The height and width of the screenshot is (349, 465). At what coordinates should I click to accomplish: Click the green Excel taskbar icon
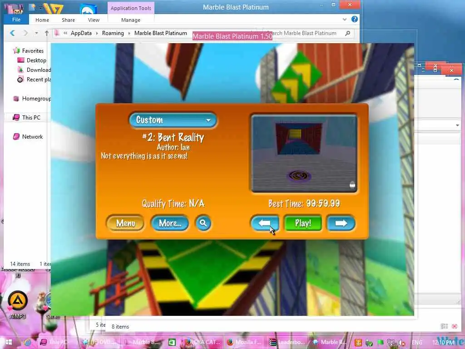click(172, 343)
